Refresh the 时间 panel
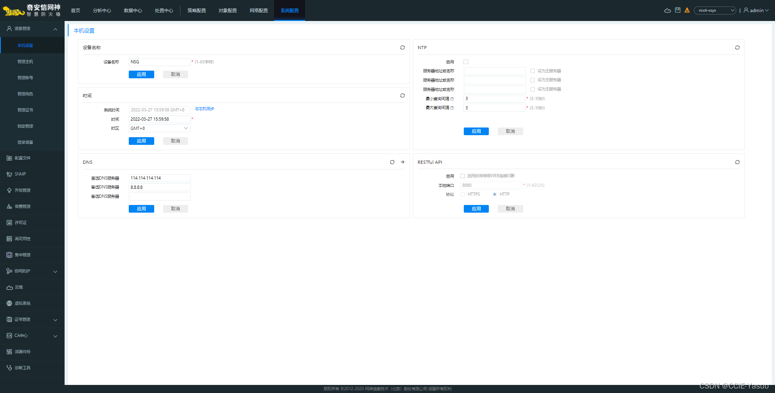This screenshot has width=775, height=393. tap(402, 96)
